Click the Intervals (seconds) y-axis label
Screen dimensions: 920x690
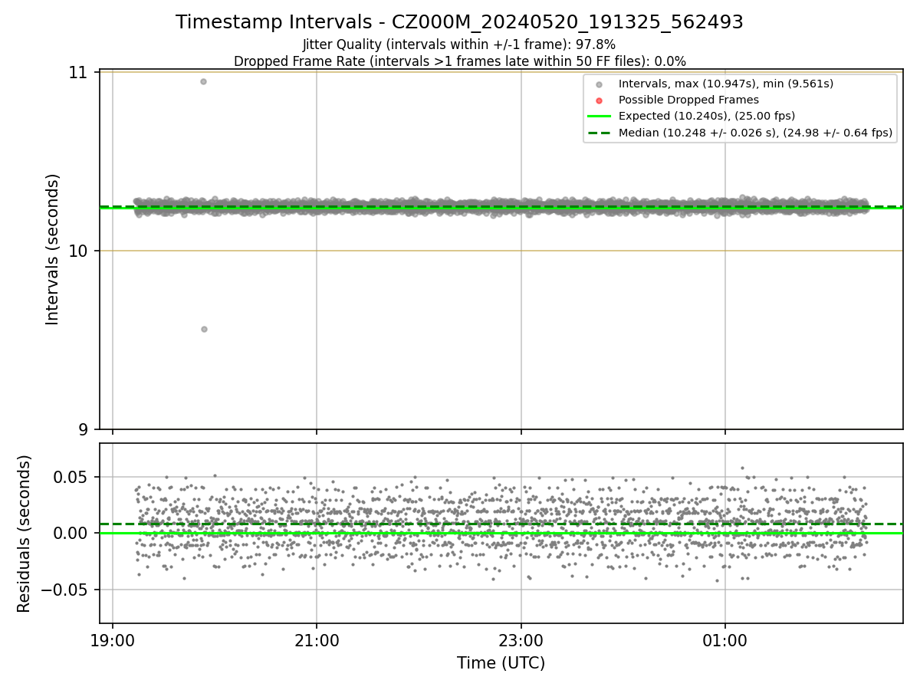click(53, 249)
